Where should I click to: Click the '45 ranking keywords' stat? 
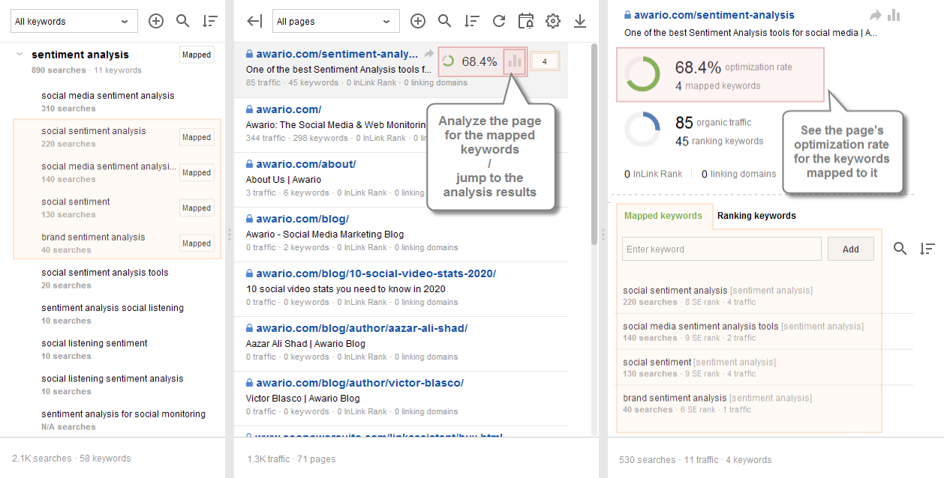coord(719,141)
